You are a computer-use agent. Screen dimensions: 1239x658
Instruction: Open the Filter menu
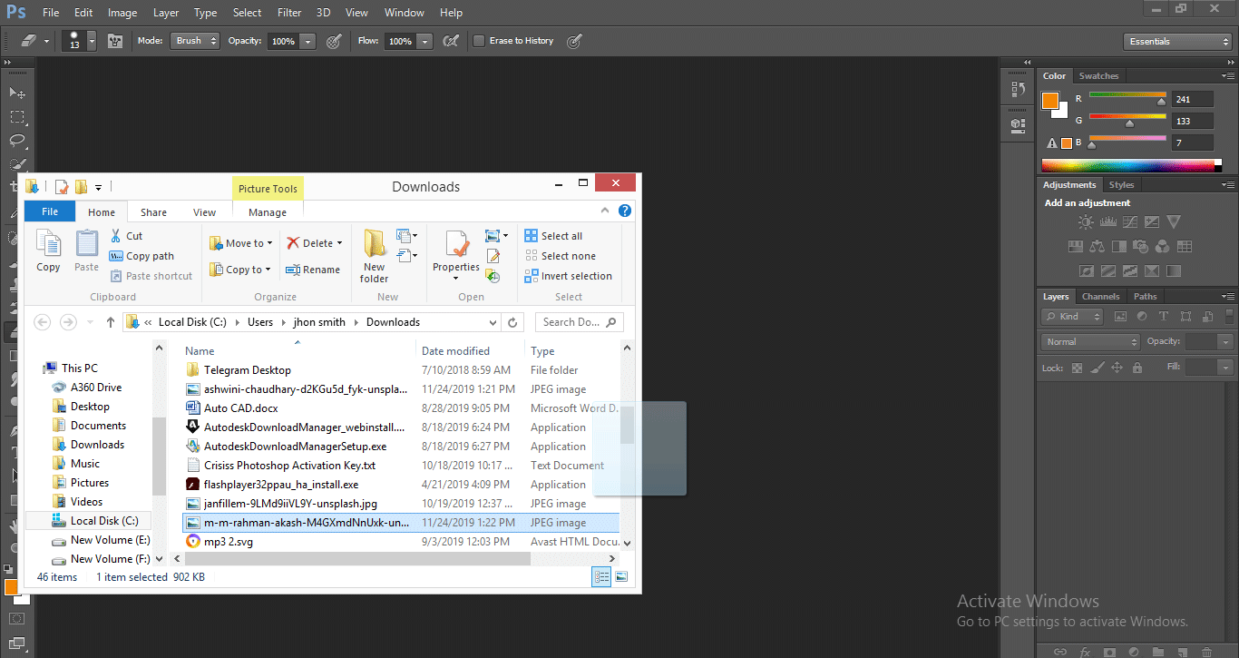click(x=288, y=12)
